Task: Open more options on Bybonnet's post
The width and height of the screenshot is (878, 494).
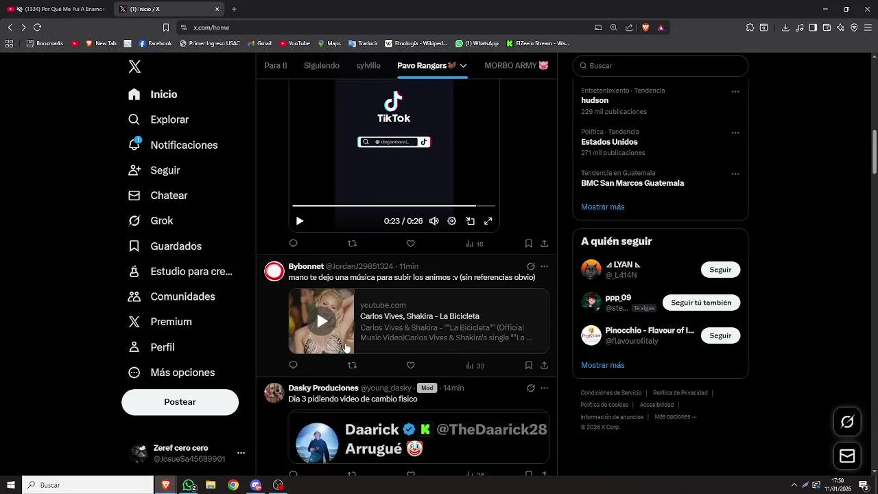Action: click(544, 266)
